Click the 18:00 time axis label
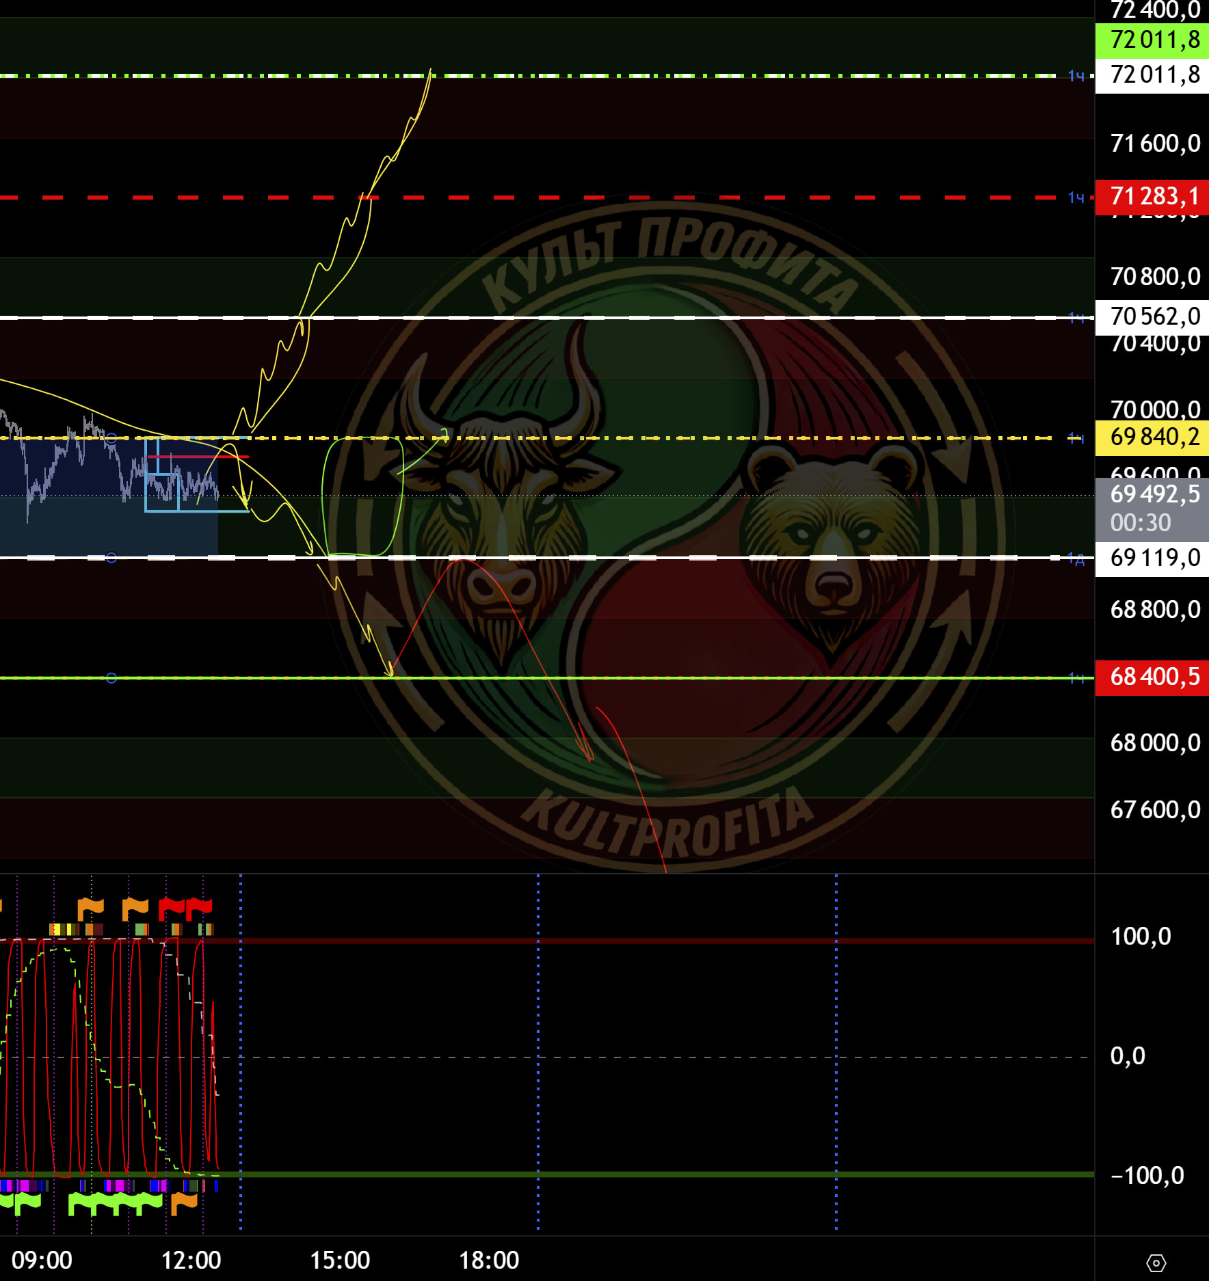 [489, 1259]
